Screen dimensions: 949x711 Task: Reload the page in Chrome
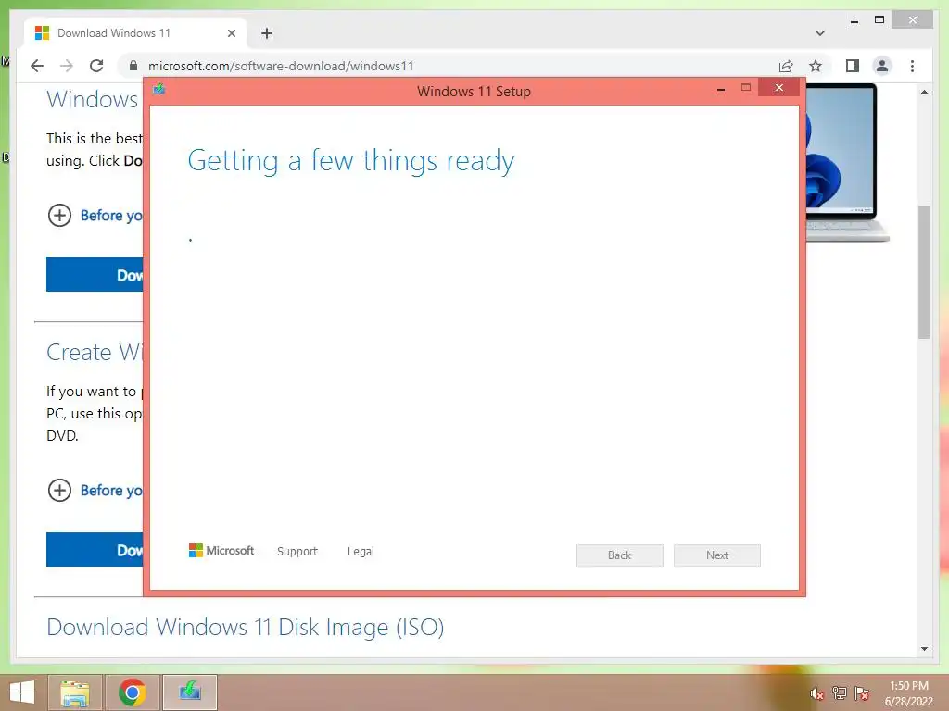pyautogui.click(x=96, y=66)
